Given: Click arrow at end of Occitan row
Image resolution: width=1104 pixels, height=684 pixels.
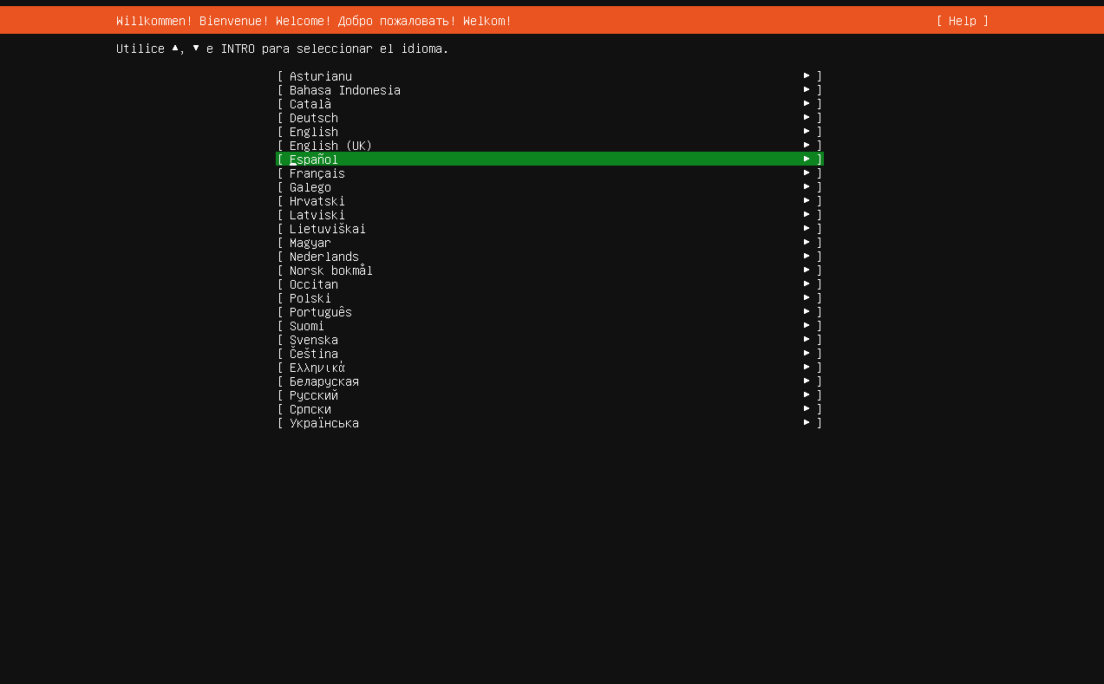Looking at the screenshot, I should click(x=807, y=283).
